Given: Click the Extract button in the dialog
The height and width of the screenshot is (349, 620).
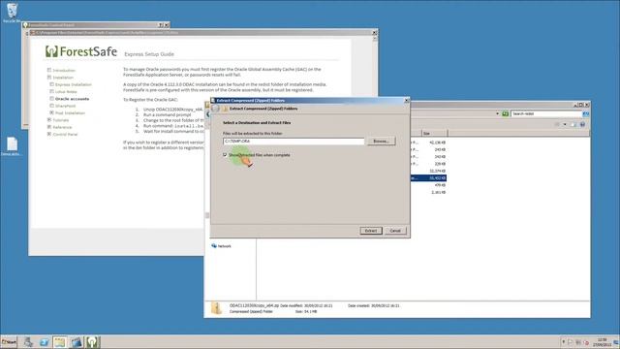Looking at the screenshot, I should (x=370, y=231).
